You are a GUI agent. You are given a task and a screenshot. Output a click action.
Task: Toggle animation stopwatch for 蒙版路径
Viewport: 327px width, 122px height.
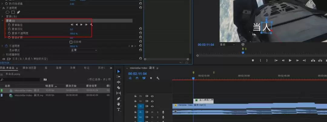[x=9, y=25]
